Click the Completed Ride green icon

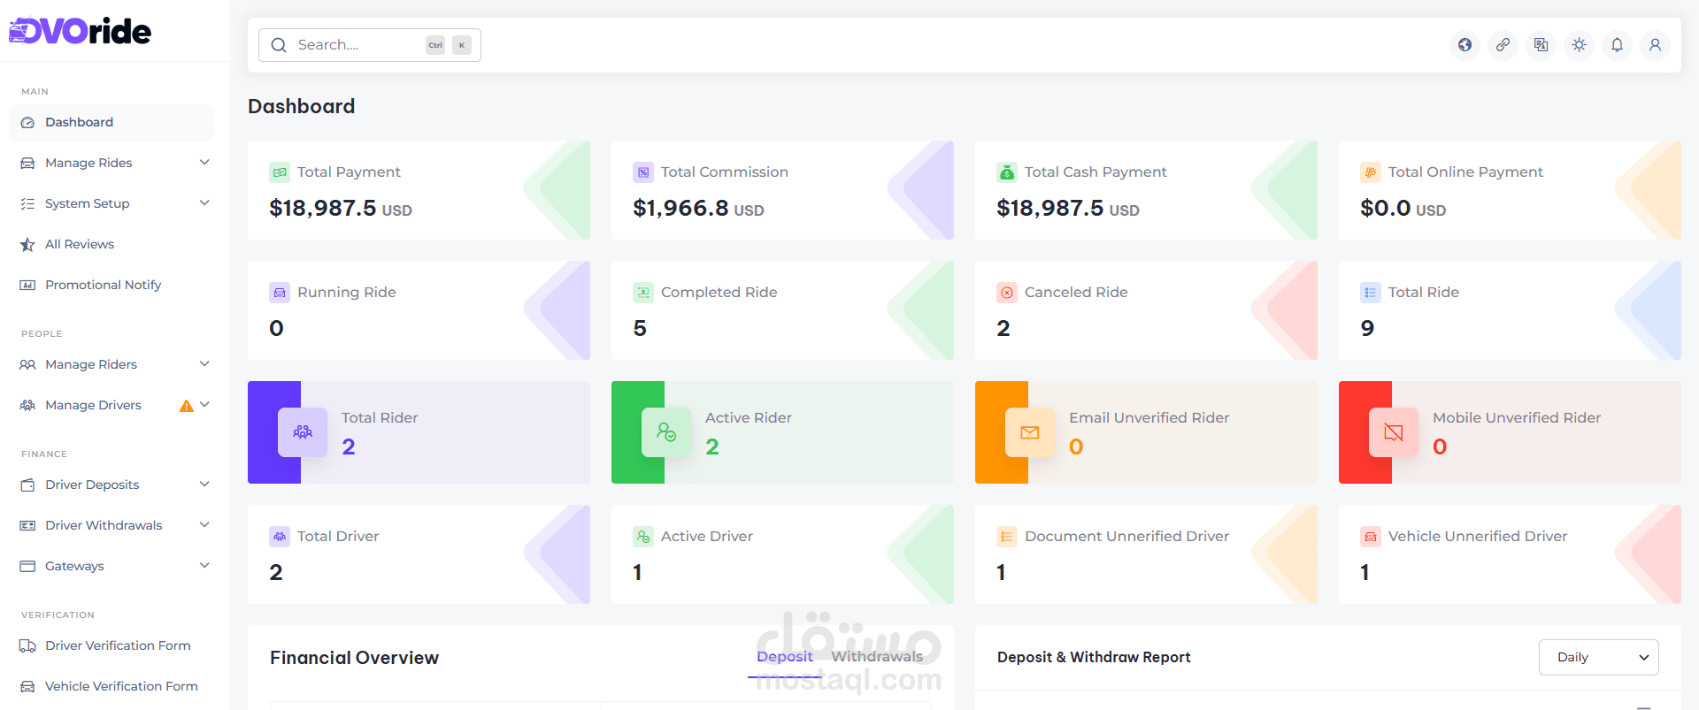(x=643, y=293)
